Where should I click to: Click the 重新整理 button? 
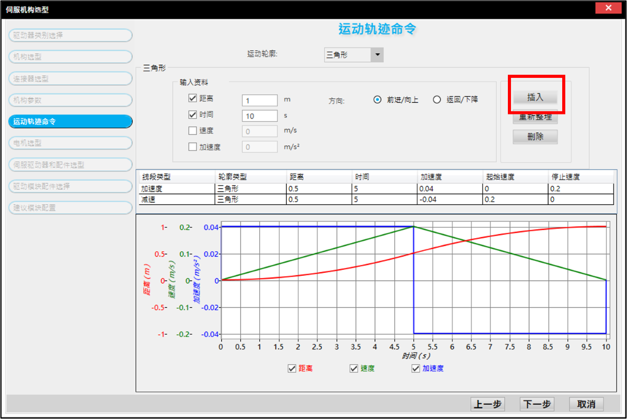pyautogui.click(x=535, y=117)
